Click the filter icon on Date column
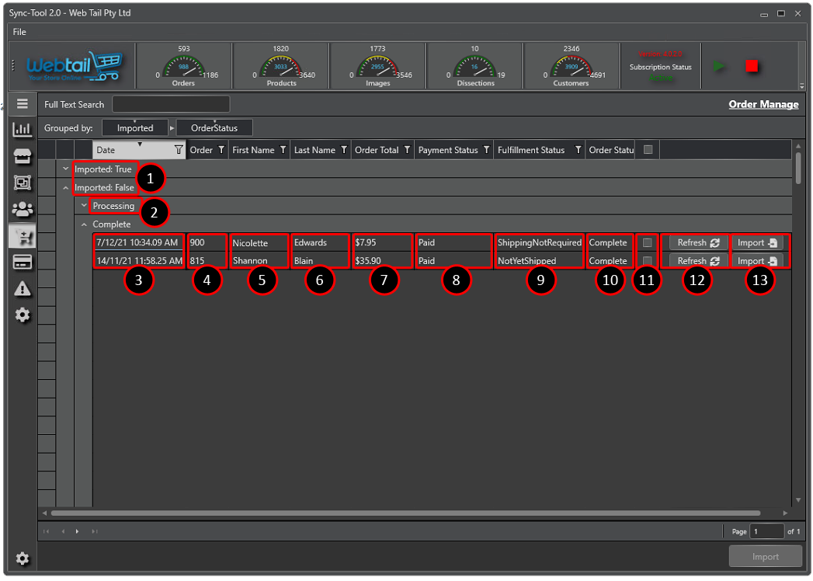 coord(179,150)
